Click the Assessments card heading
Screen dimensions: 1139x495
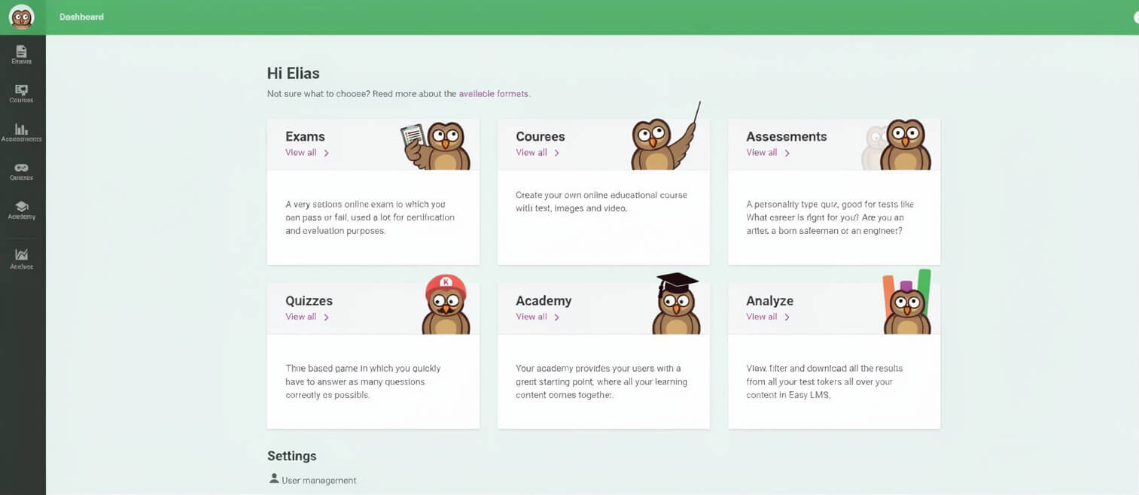point(786,136)
